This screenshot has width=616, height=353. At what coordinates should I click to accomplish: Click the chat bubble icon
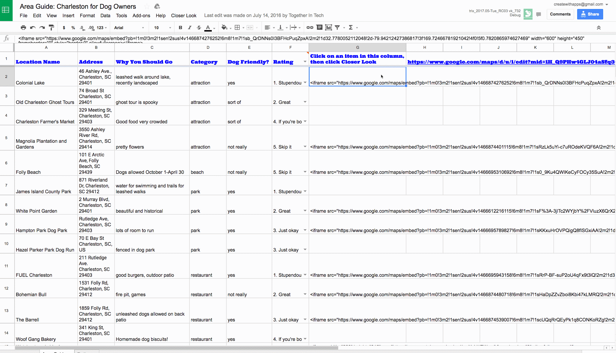point(538,14)
